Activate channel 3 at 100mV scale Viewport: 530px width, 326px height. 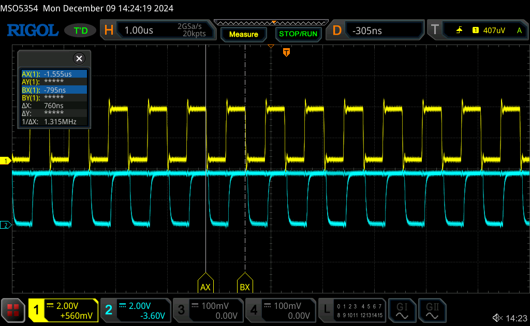click(x=208, y=310)
